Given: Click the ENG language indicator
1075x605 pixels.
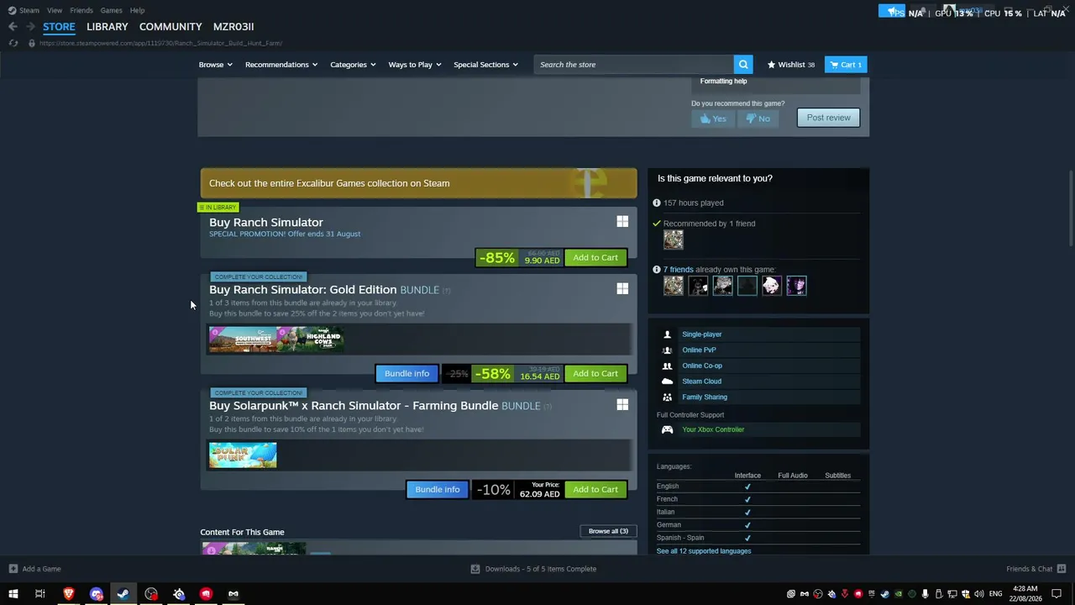Looking at the screenshot, I should (995, 594).
